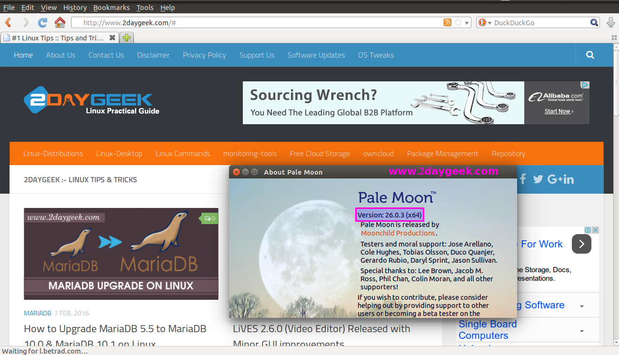Open Linux-Desktop category
Viewport: 619px width, 355px height.
point(119,154)
